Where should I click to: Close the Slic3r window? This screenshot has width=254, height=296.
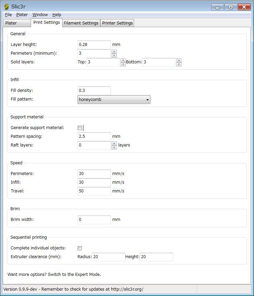[x=244, y=7]
